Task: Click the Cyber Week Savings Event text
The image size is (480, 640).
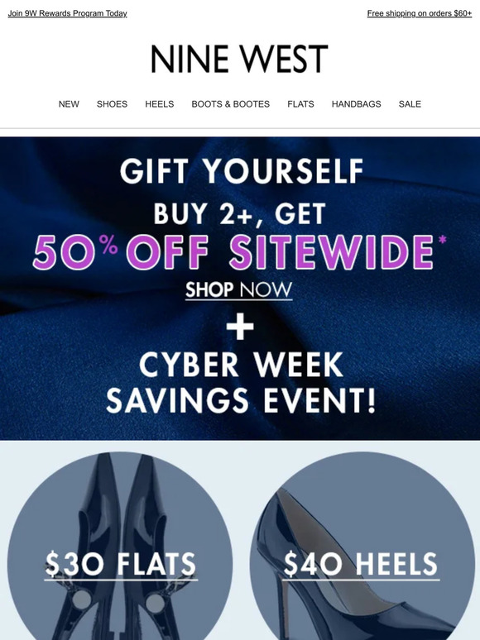Action: click(241, 383)
